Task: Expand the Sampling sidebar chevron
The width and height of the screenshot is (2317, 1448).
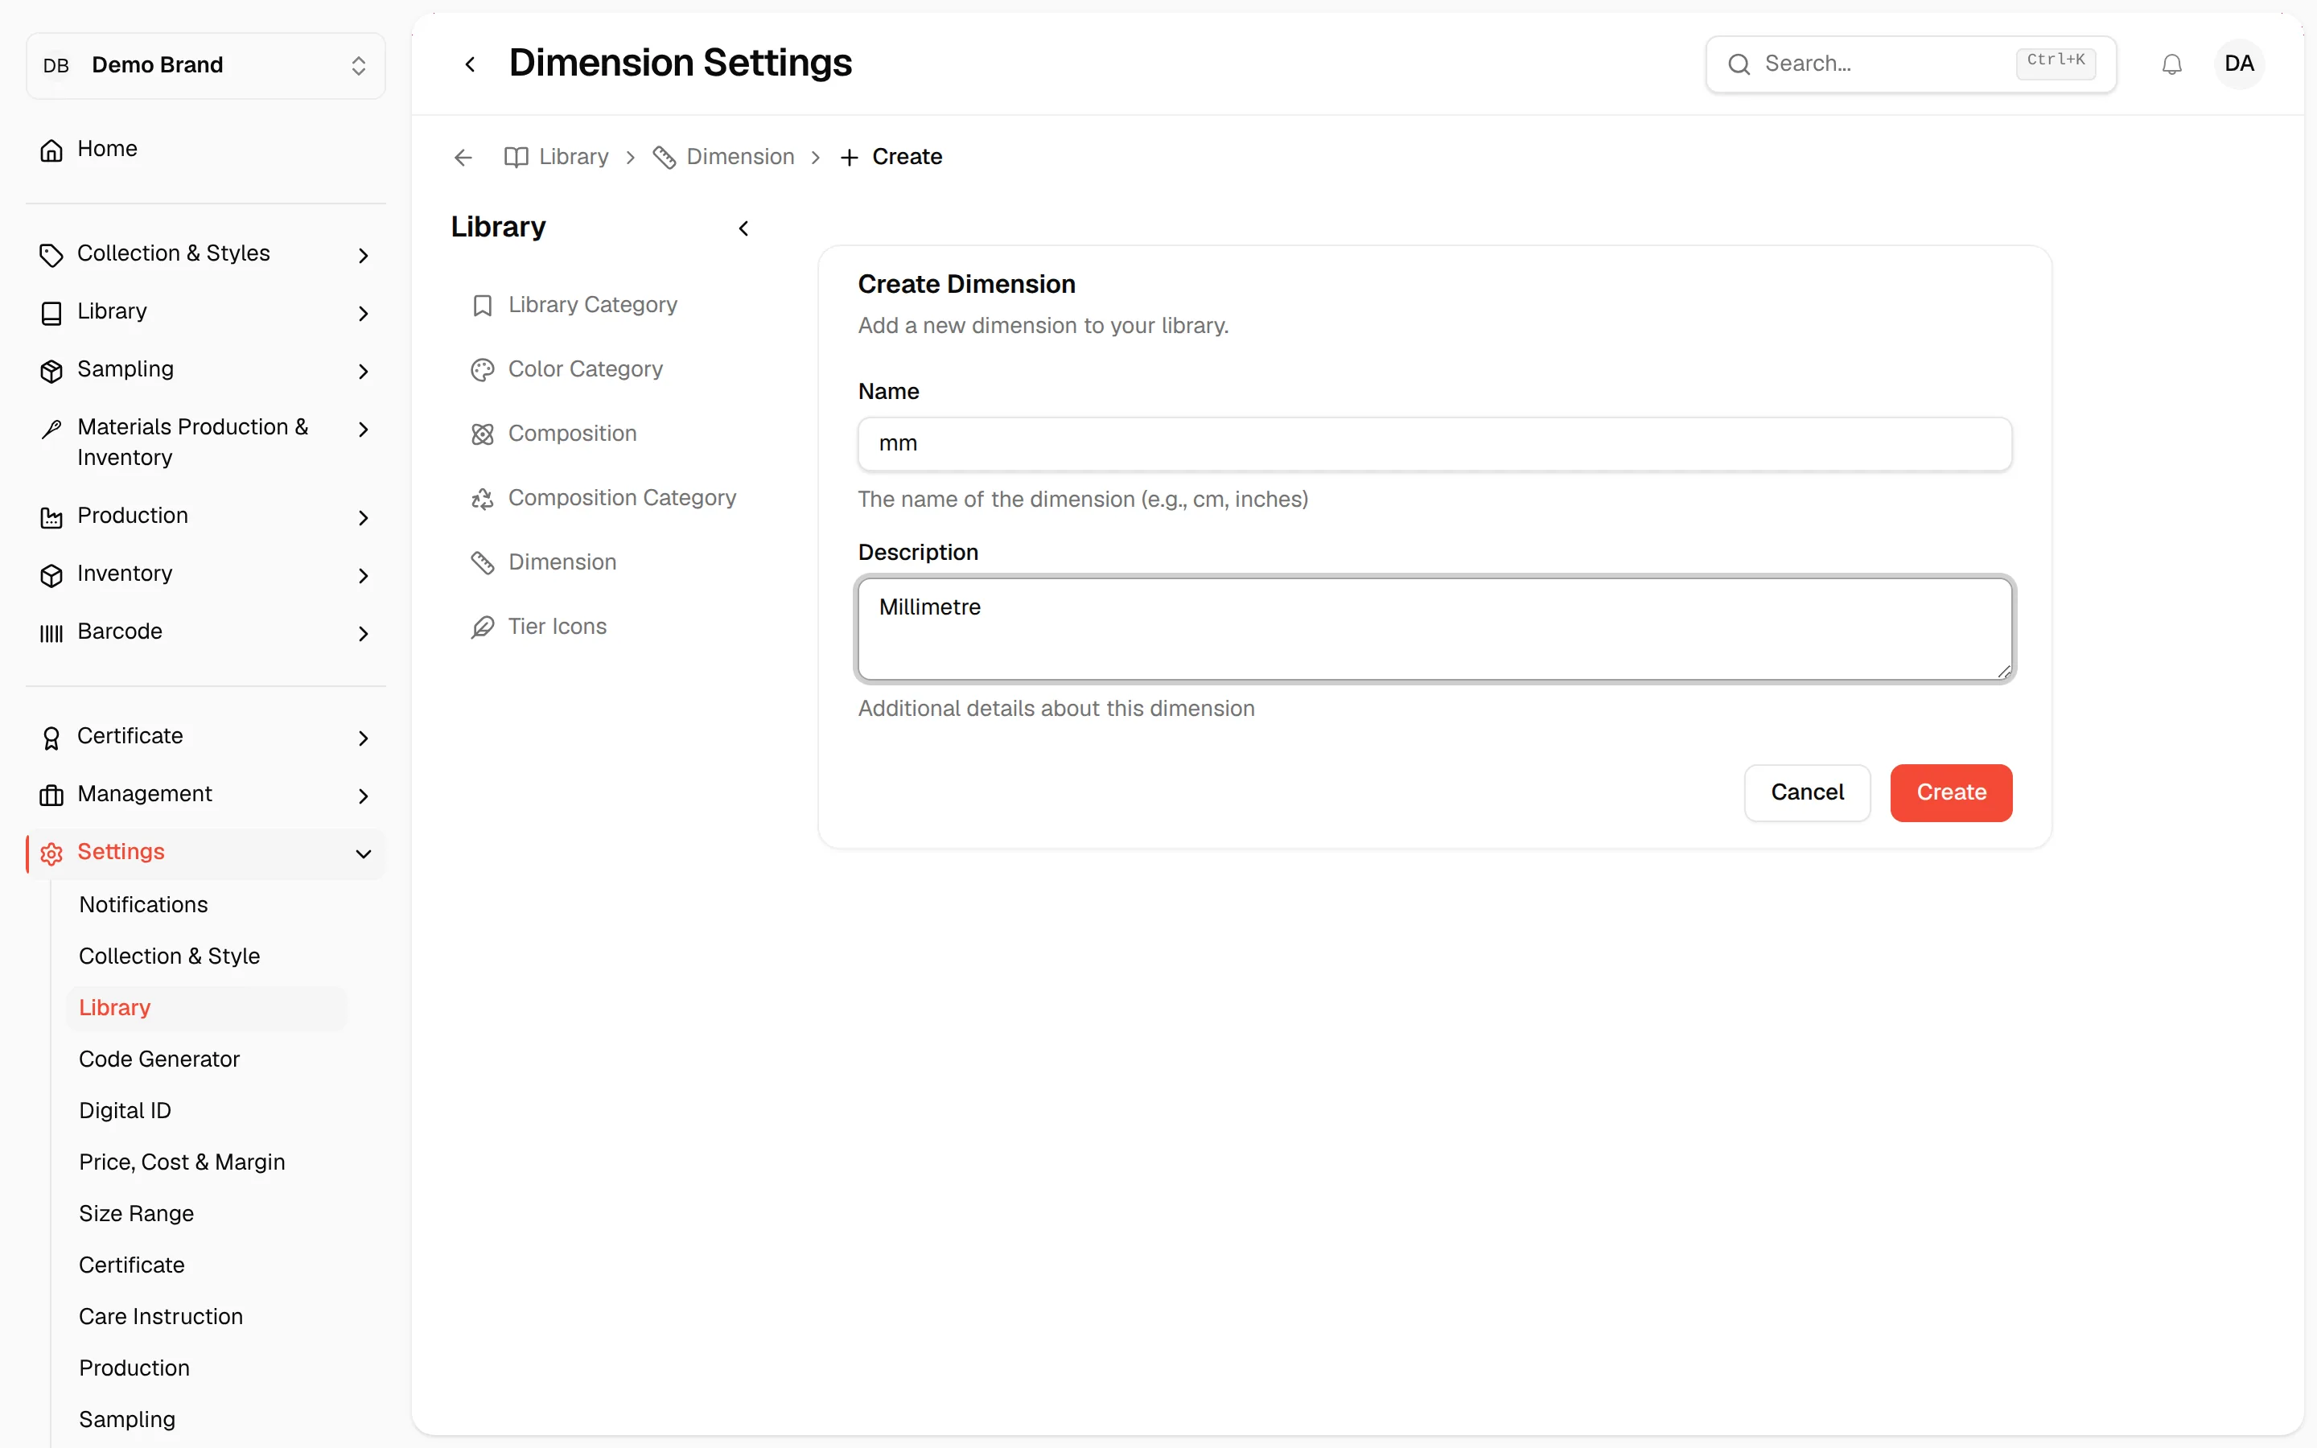Action: 363,371
